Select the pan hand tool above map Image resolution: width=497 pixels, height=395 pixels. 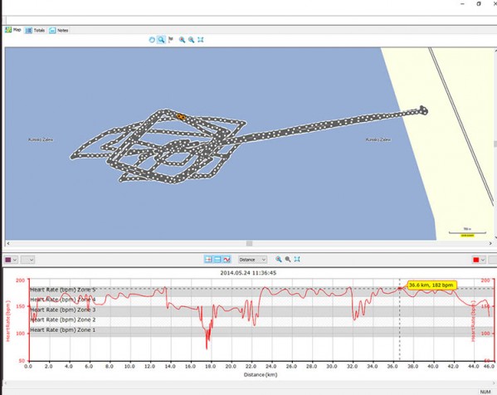click(x=152, y=40)
